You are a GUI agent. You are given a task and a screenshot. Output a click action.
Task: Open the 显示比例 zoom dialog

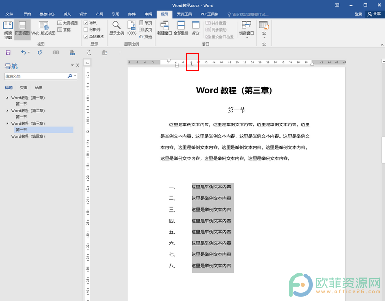click(116, 28)
